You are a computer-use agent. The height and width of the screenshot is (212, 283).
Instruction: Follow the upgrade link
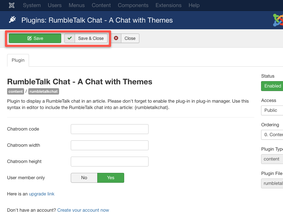41,194
